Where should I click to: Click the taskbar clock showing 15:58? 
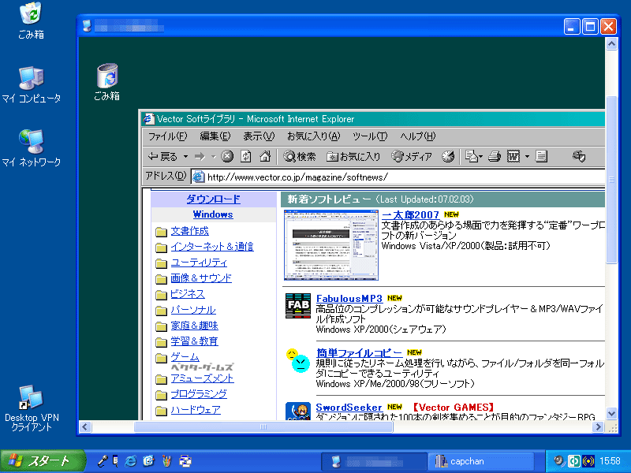[610, 461]
